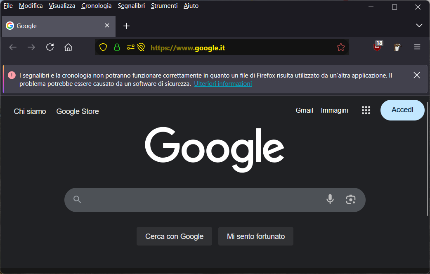
Task: Close the Google tab
Action: (x=107, y=26)
